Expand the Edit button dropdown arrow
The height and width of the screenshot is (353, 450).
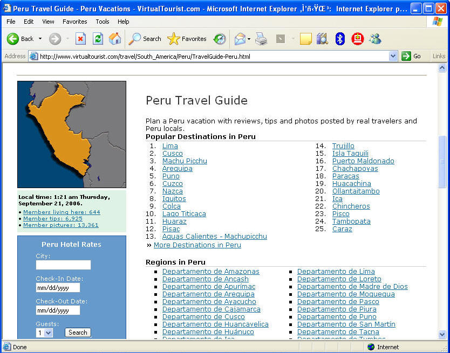293,39
